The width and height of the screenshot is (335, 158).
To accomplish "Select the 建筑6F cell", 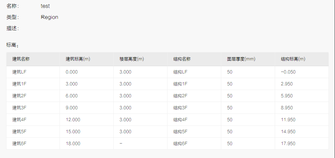I will pyautogui.click(x=19, y=144).
